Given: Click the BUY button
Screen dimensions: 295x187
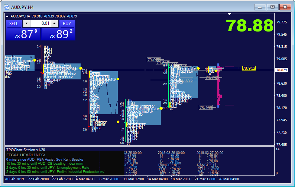Looking at the screenshot, I should pyautogui.click(x=67, y=24).
